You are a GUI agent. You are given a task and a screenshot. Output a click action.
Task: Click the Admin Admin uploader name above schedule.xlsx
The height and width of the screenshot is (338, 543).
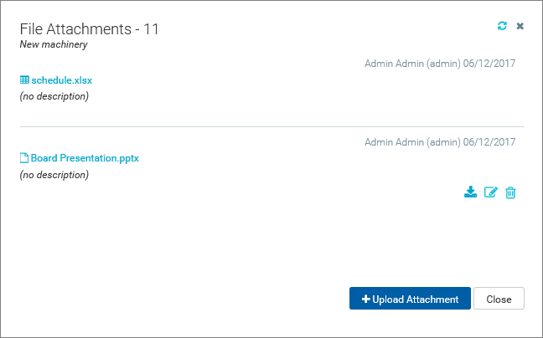[x=395, y=63]
